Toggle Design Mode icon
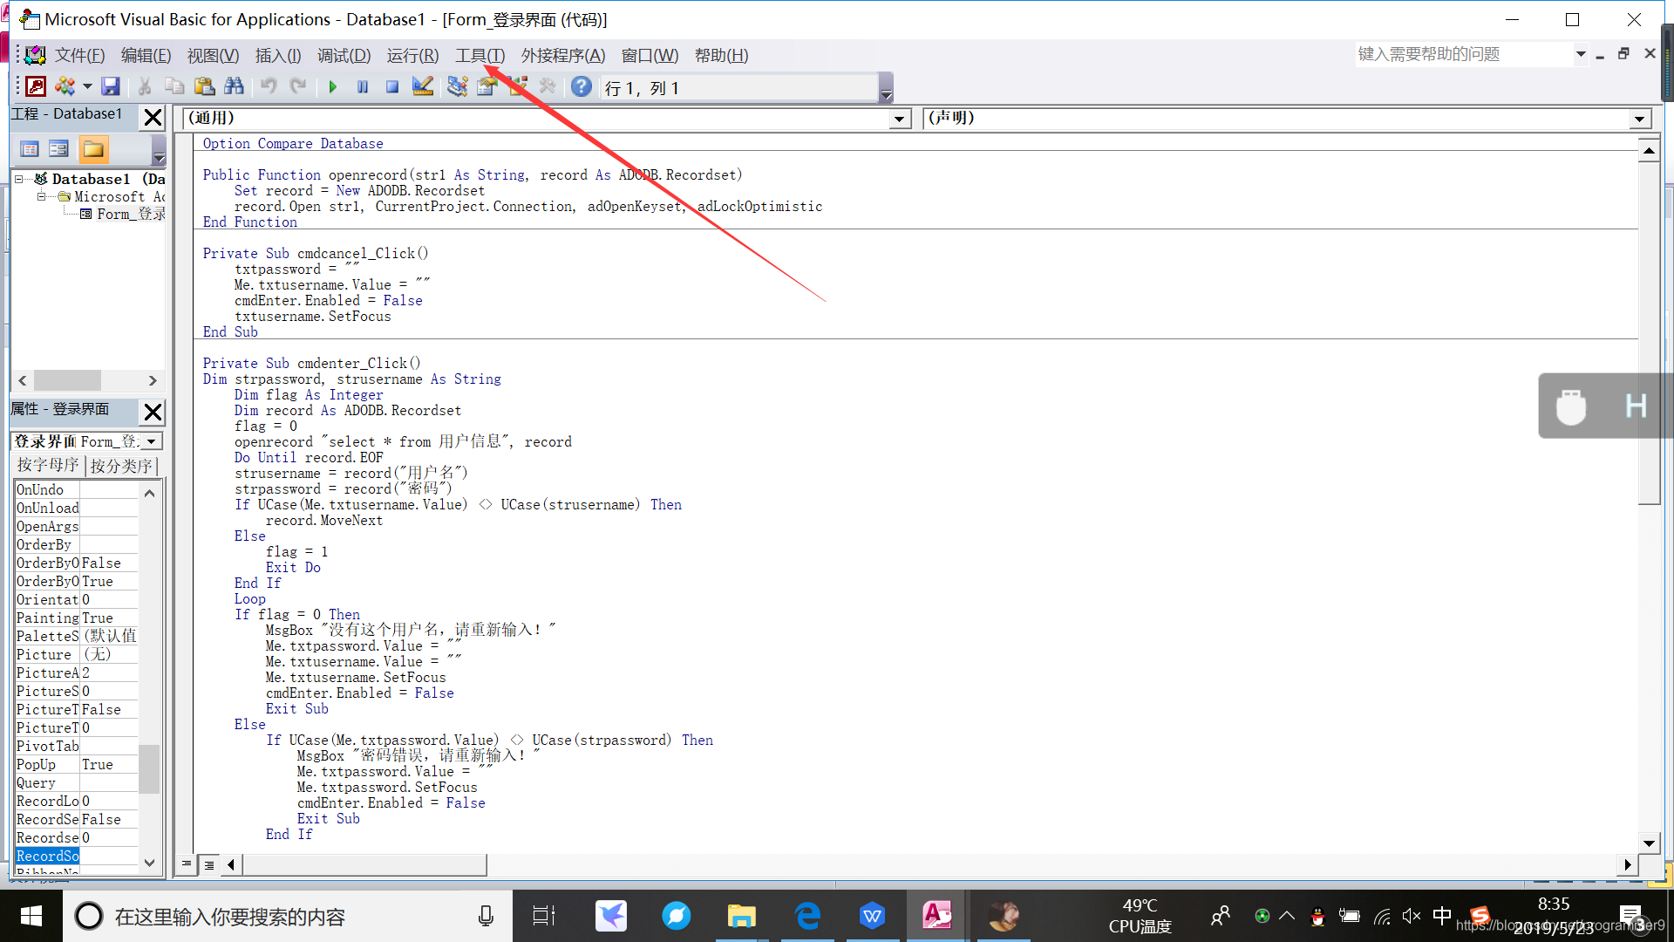Image resolution: width=1674 pixels, height=942 pixels. pyautogui.click(x=423, y=86)
